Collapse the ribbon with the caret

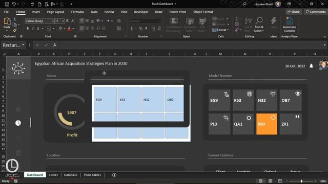coord(324,37)
